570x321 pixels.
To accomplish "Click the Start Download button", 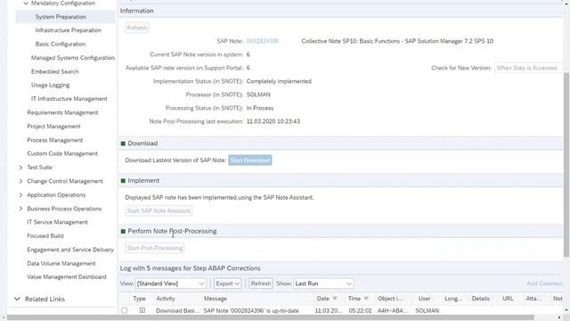I will pos(249,160).
